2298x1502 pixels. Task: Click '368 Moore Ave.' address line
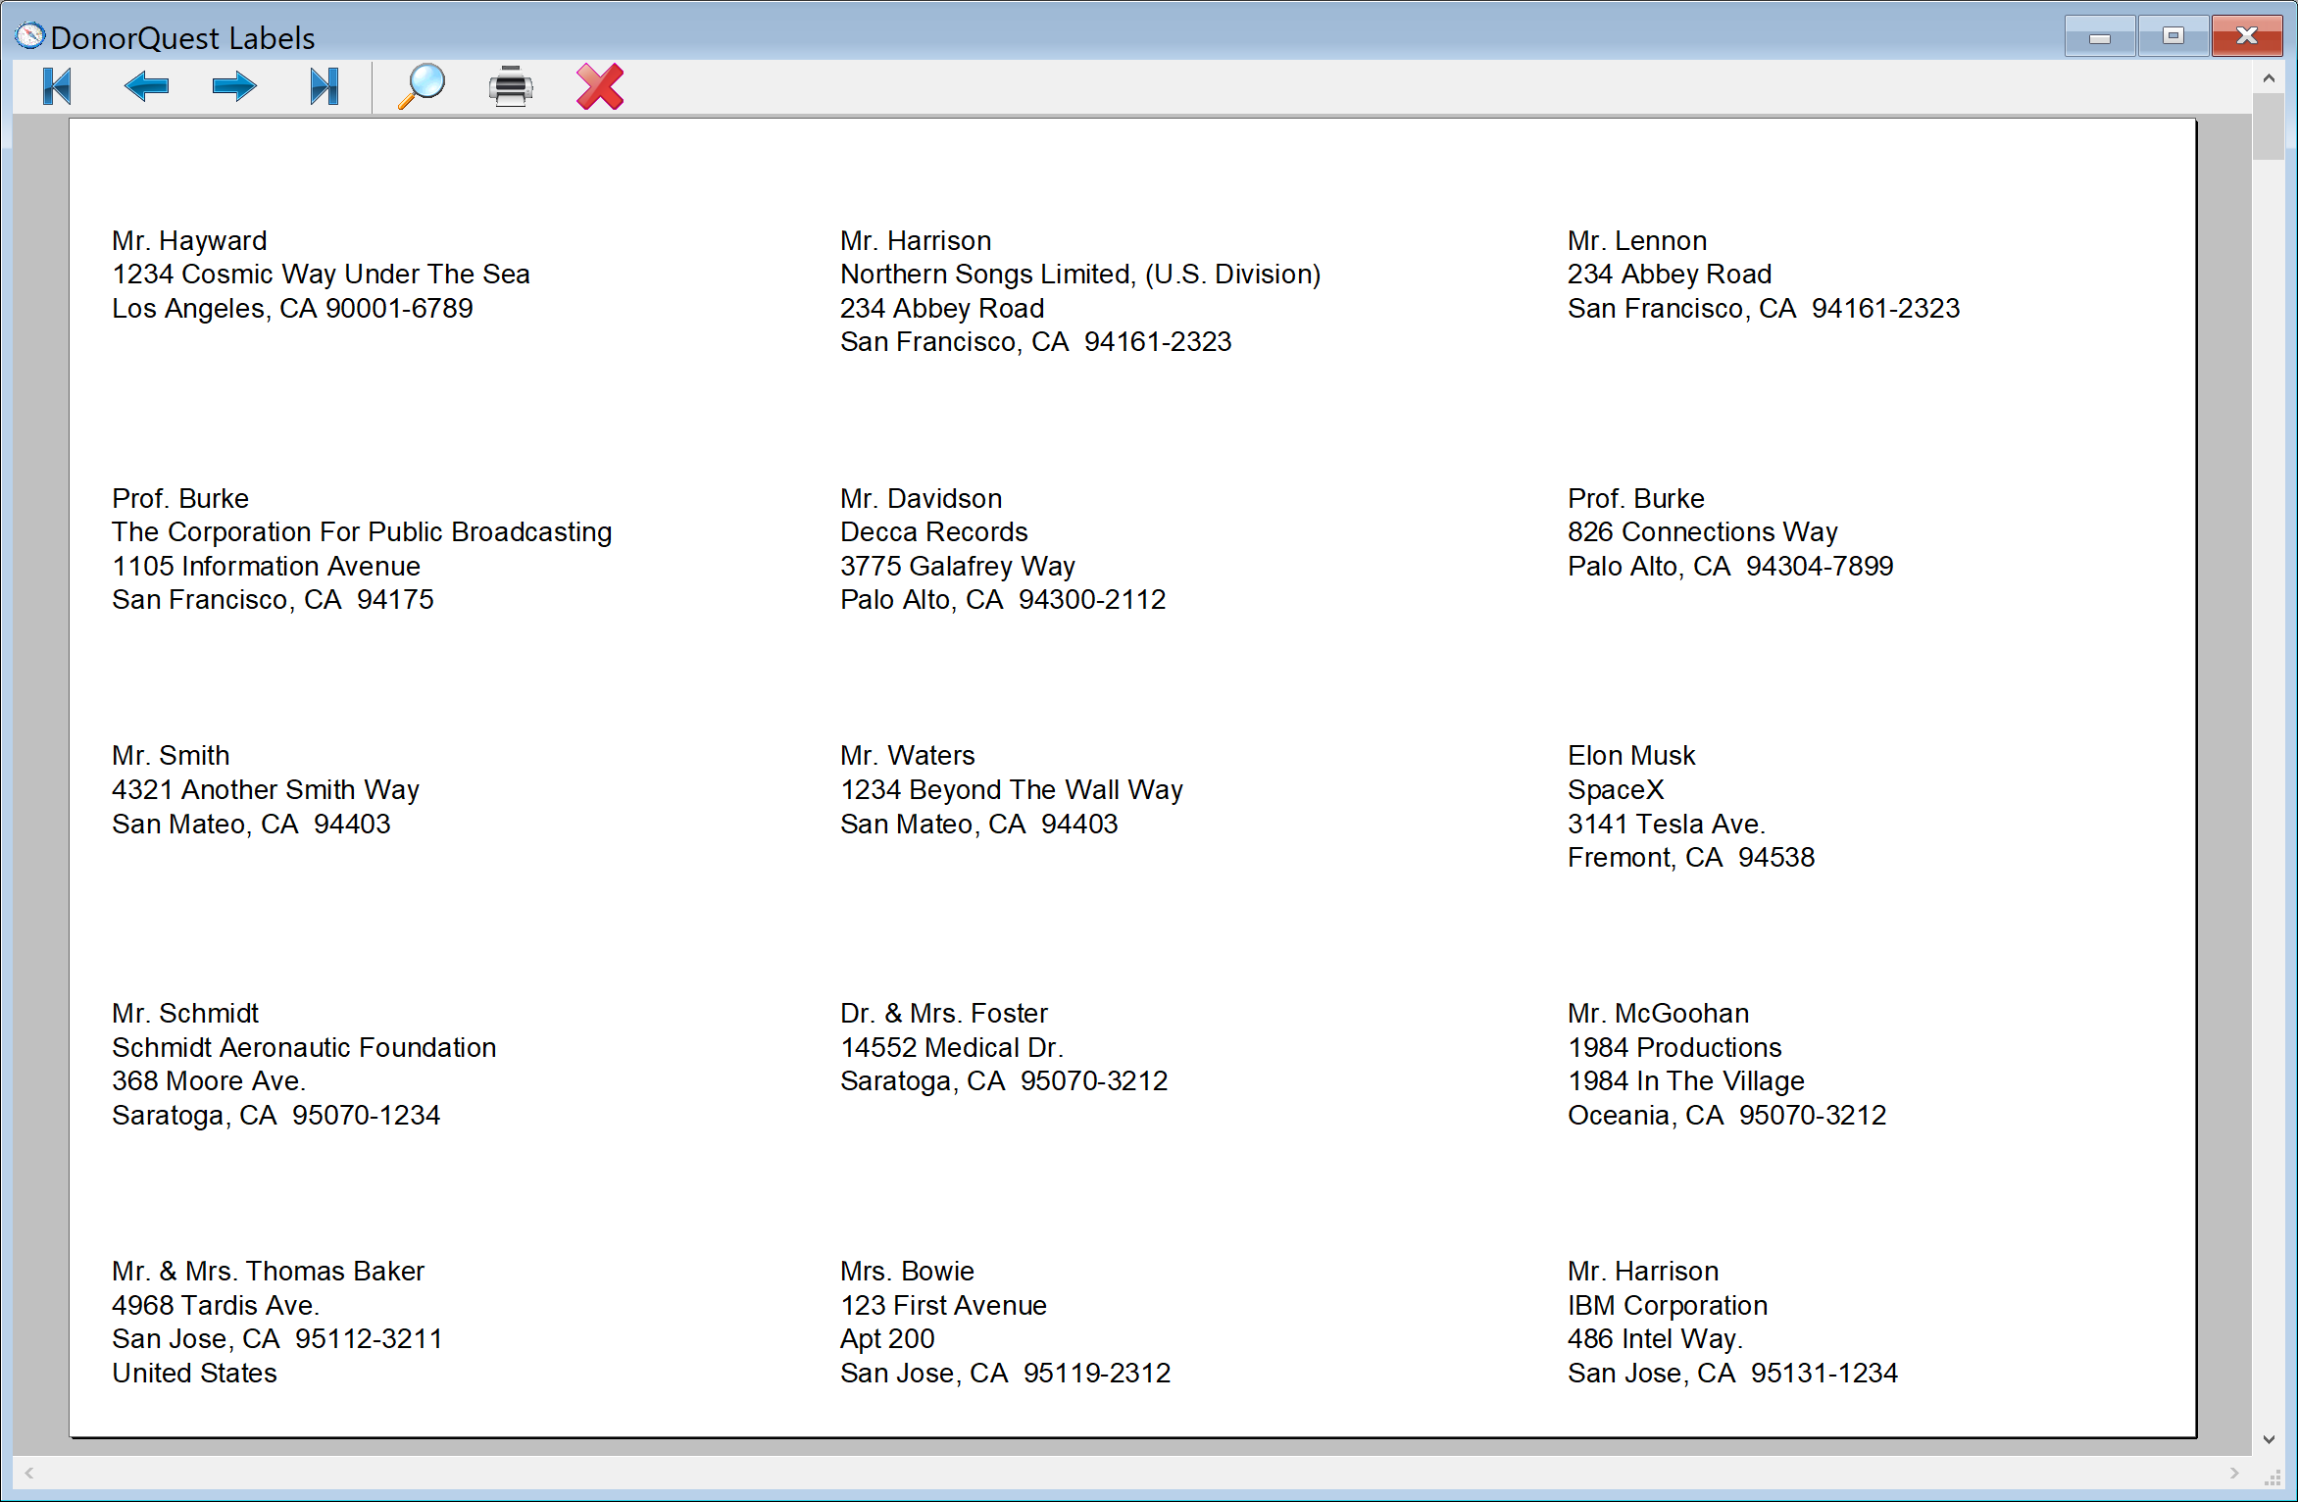pos(208,1080)
